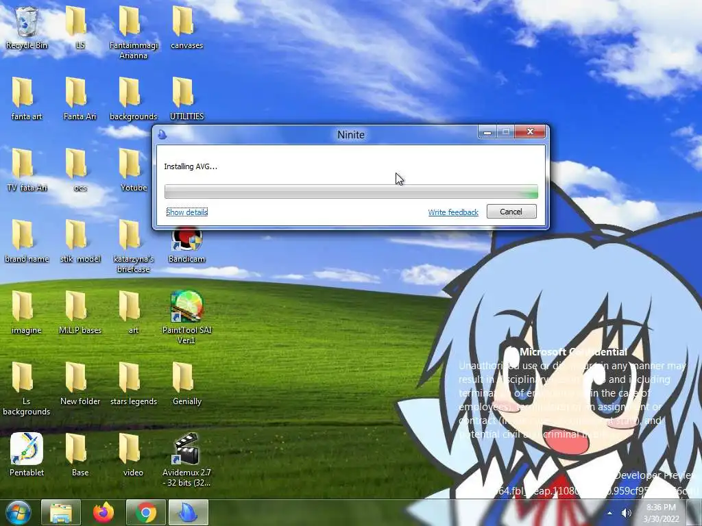Image resolution: width=702 pixels, height=526 pixels.
Task: Select the Ls backgrounds folder
Action: (27, 388)
